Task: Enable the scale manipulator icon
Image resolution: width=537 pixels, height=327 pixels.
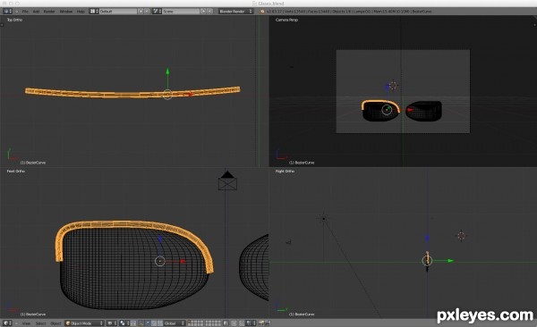Action: 154,323
